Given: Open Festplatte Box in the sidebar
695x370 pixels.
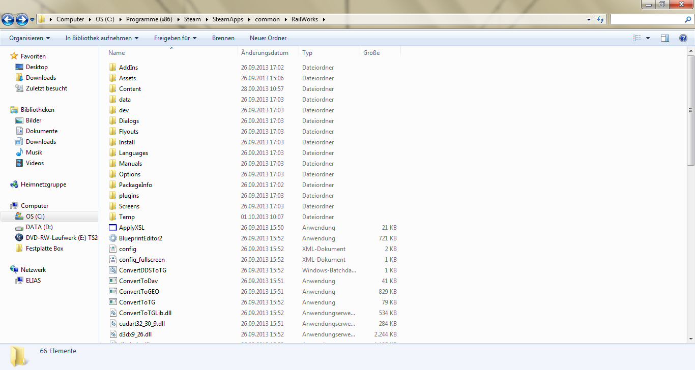Looking at the screenshot, I should tap(44, 249).
